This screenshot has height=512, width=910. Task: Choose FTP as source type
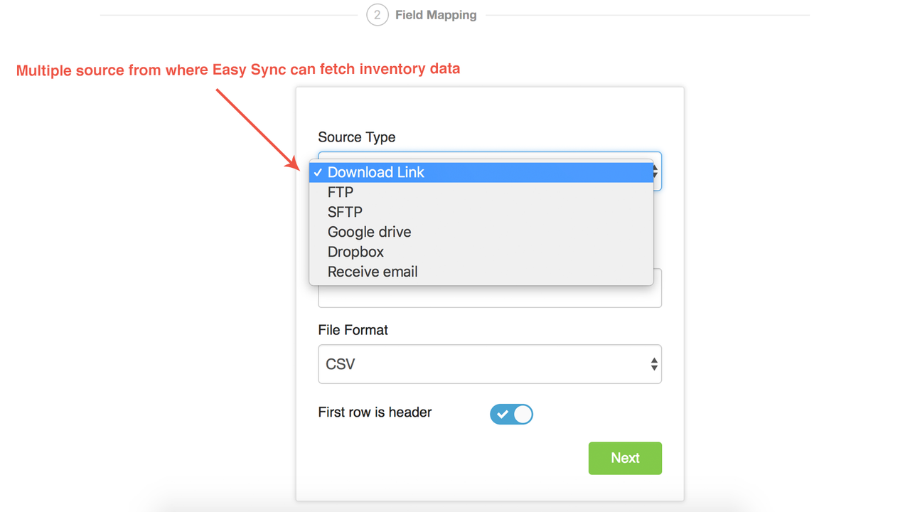click(x=481, y=192)
